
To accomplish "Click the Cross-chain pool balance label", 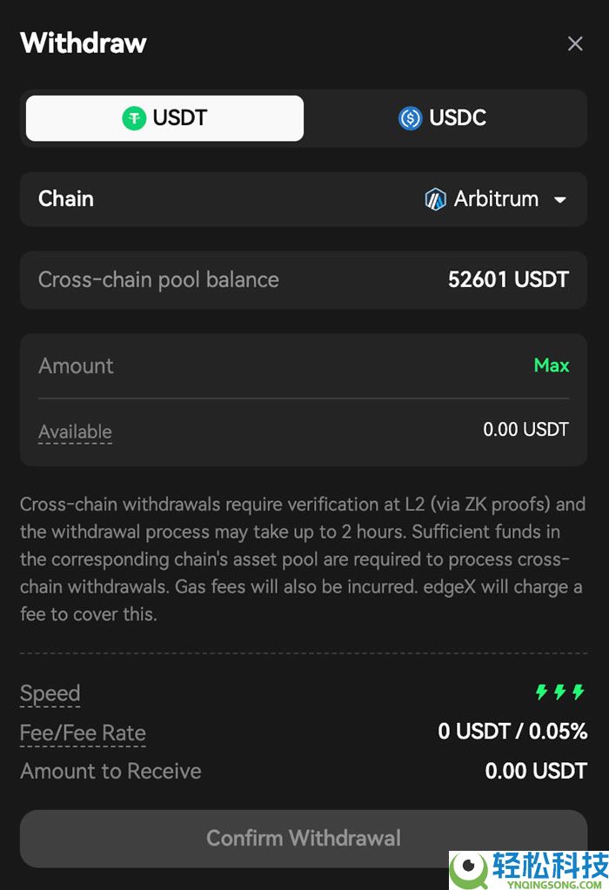I will (x=158, y=280).
